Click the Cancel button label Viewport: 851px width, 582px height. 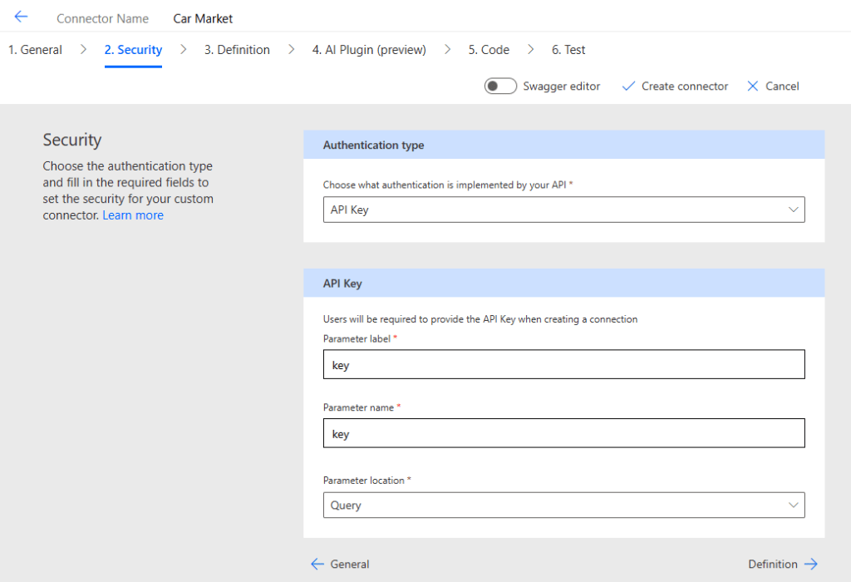click(782, 86)
